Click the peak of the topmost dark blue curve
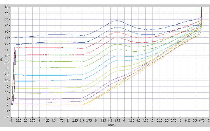The image size is (210, 131). point(117,20)
